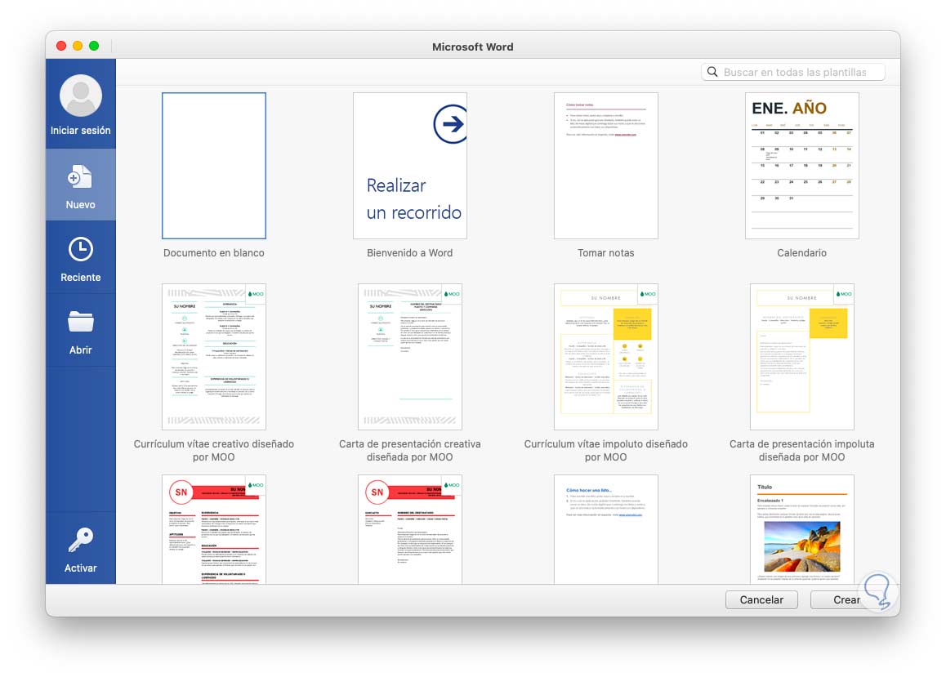Select the Calendario template thumbnail
The width and height of the screenshot is (946, 677).
tap(801, 166)
